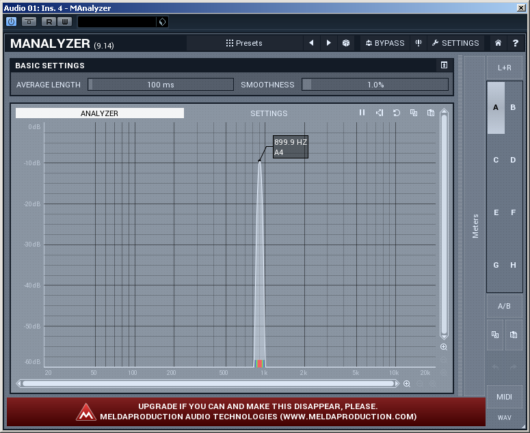Click the MeldaProduction home icon

point(498,43)
